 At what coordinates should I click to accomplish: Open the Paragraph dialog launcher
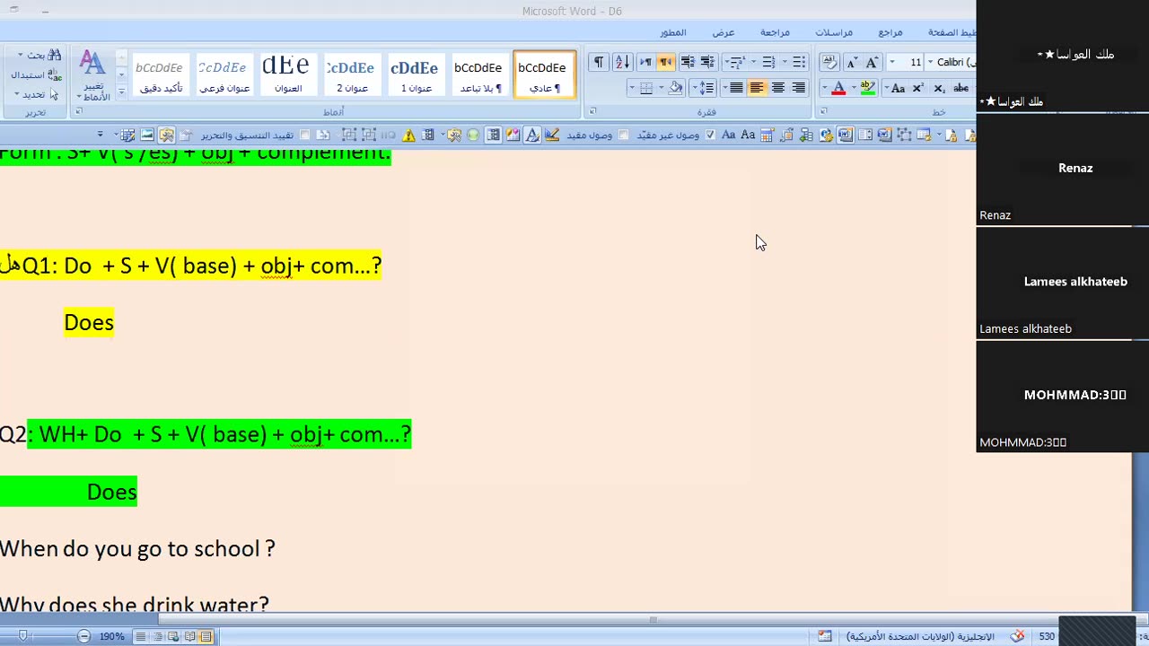[592, 112]
